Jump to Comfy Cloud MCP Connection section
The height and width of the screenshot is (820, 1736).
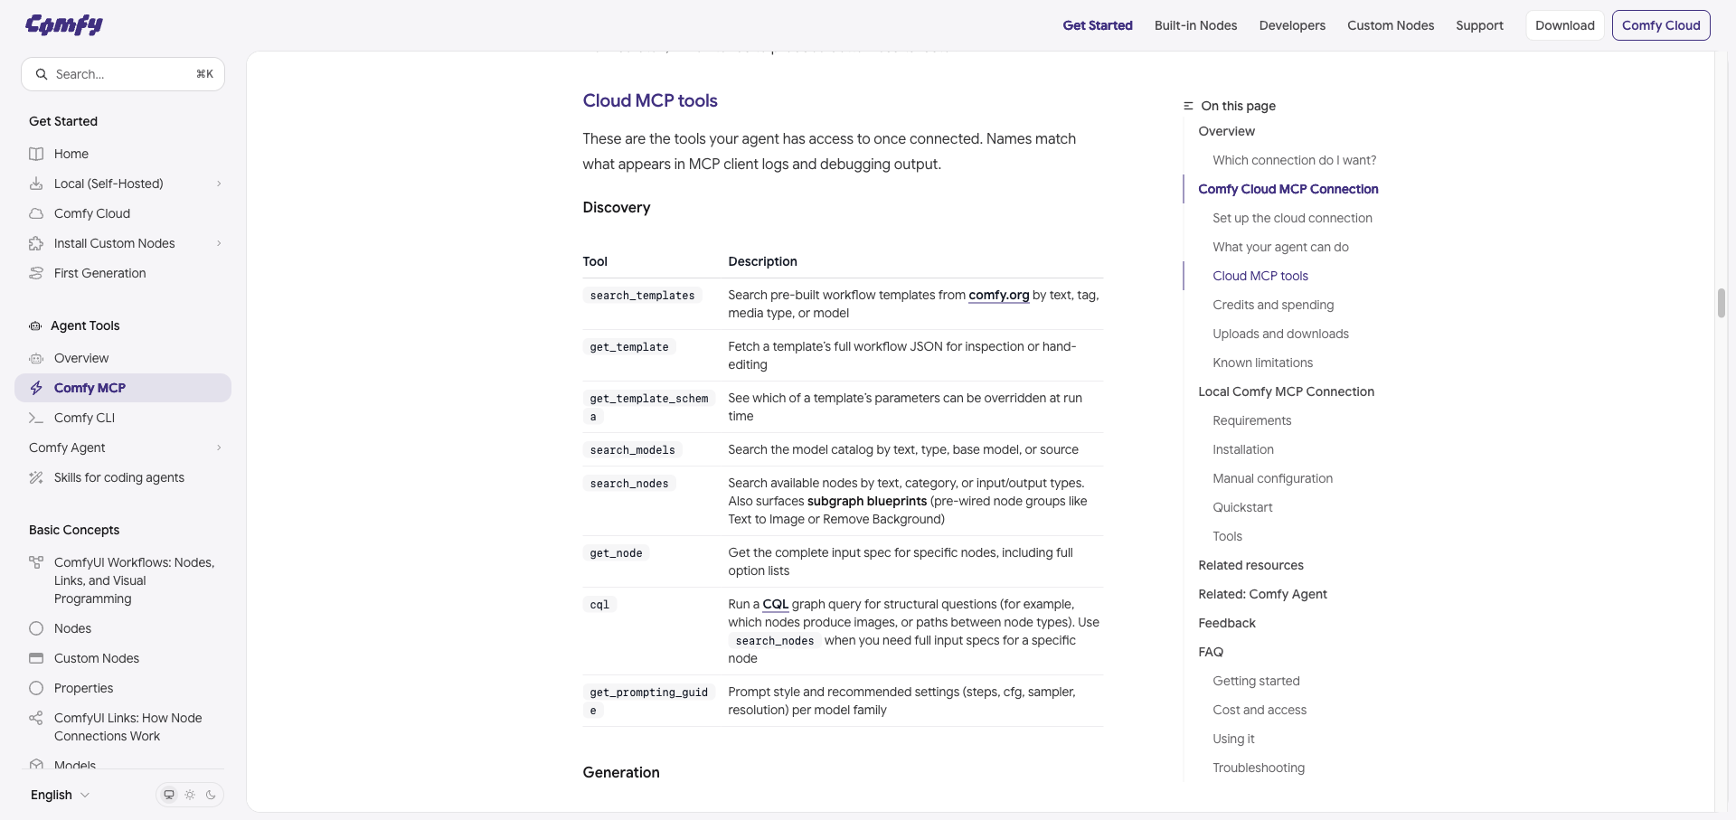coord(1288,189)
